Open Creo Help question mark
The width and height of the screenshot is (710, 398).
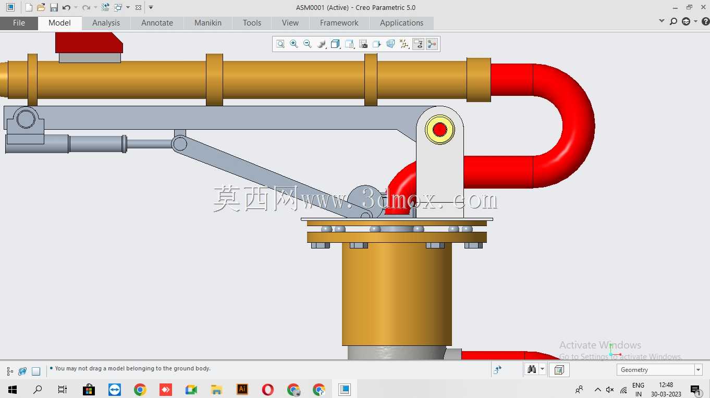[705, 21]
